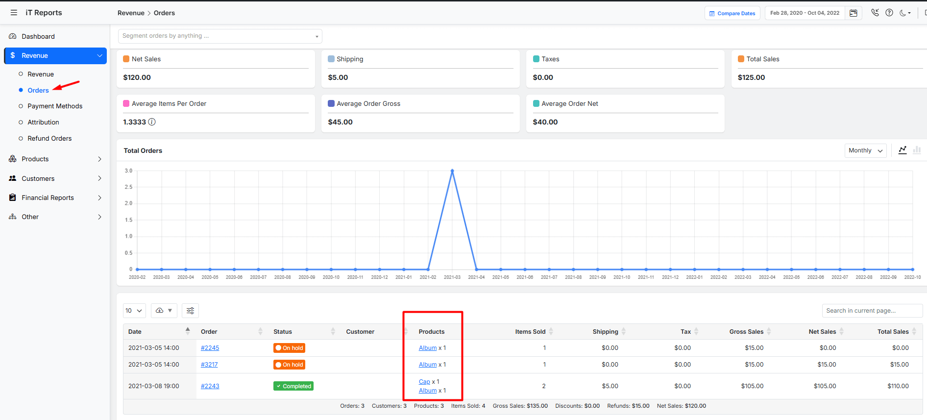
Task: Click the Products boxes icon
Action: [x=13, y=159]
